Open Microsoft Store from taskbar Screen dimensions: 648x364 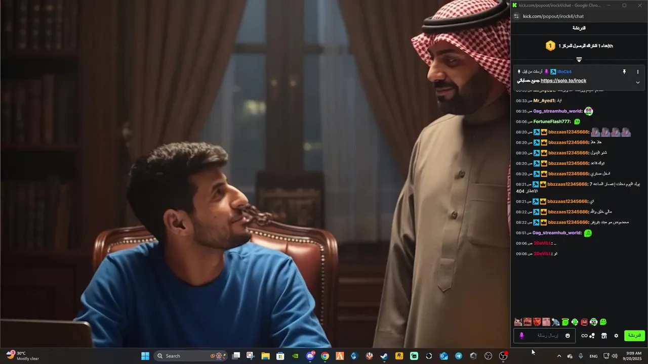pos(280,356)
